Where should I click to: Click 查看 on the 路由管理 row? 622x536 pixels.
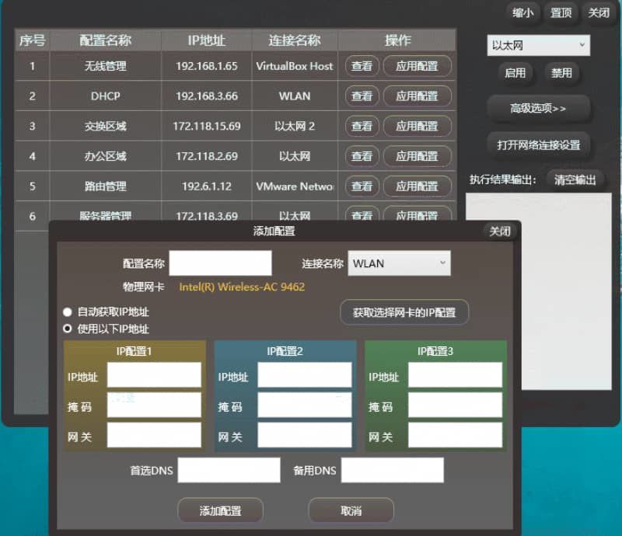tap(362, 186)
